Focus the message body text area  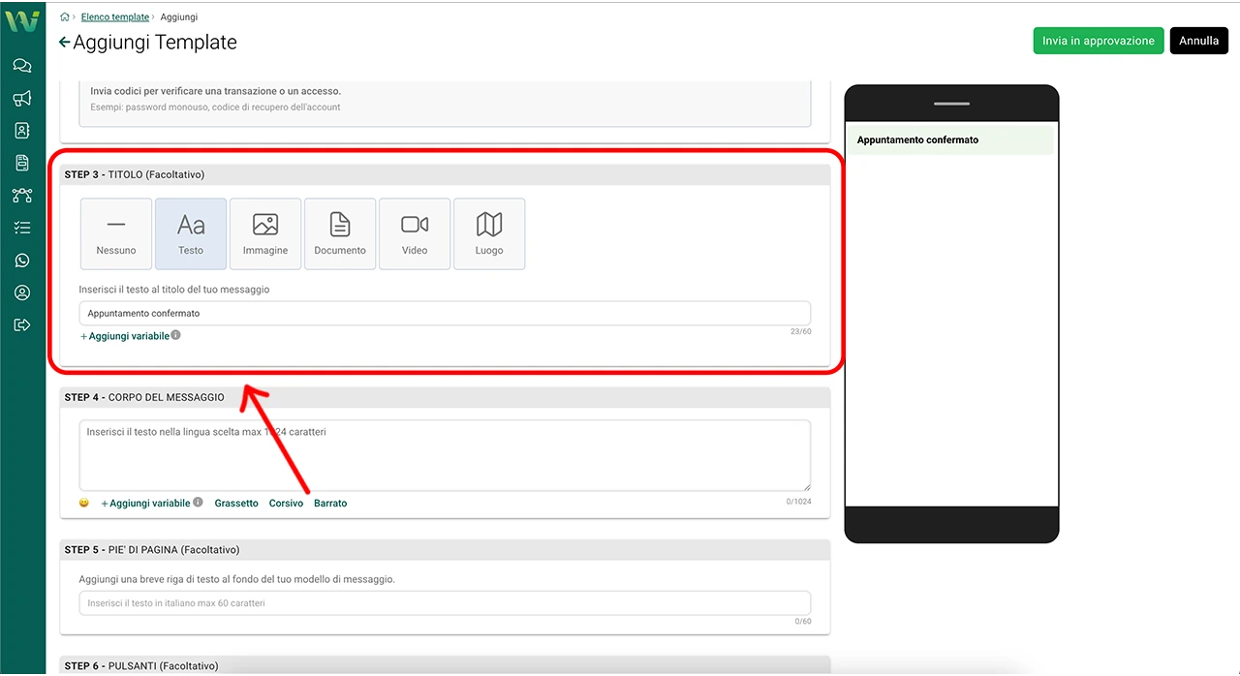(445, 455)
